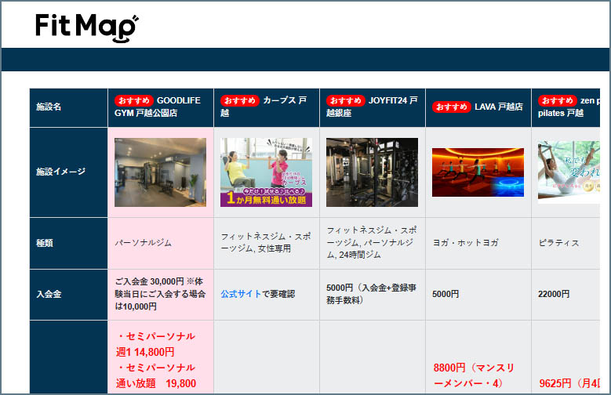Select the 施設イメージ row header

coord(60,172)
